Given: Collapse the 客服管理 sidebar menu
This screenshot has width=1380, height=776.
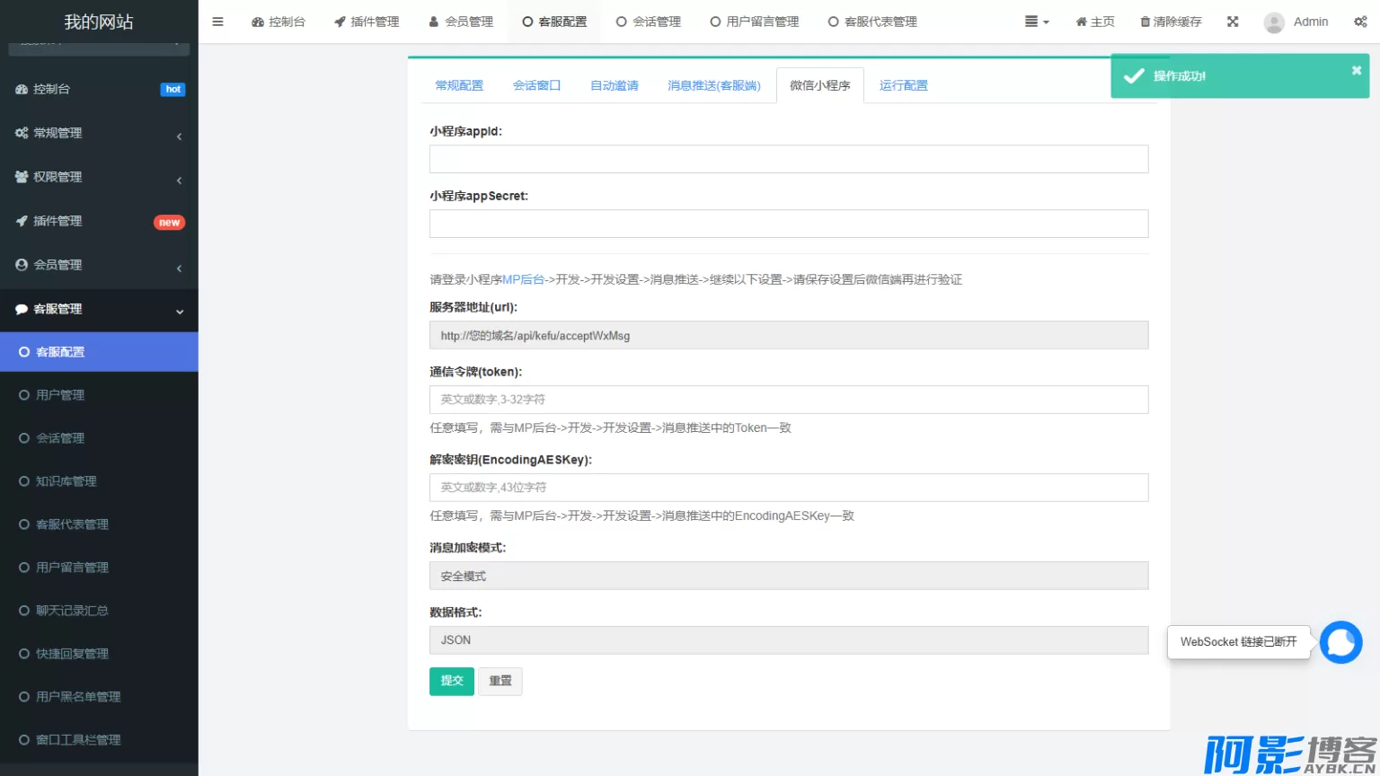Looking at the screenshot, I should [x=99, y=309].
